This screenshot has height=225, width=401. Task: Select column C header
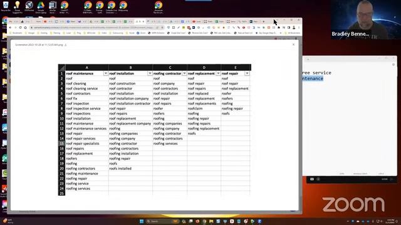tap(170, 67)
